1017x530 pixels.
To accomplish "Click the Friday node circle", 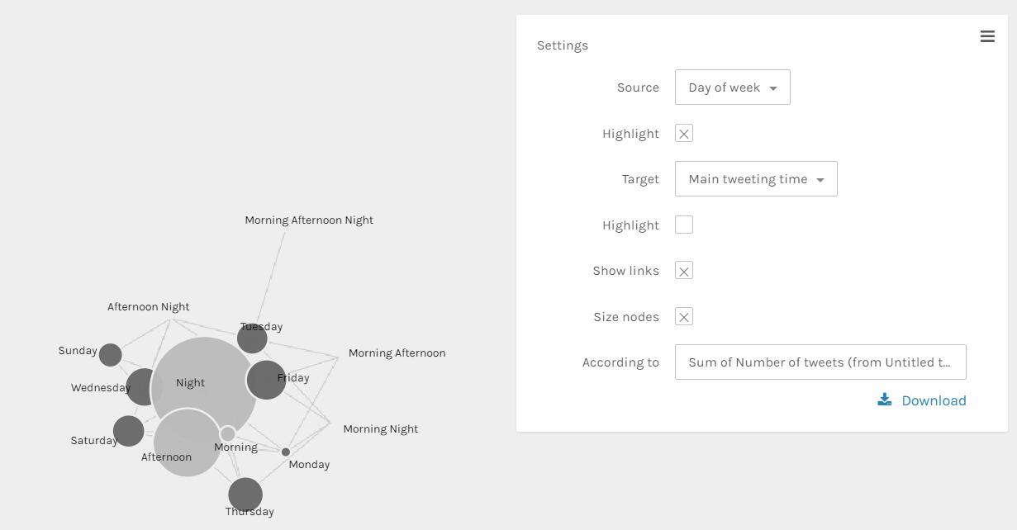I will [267, 380].
